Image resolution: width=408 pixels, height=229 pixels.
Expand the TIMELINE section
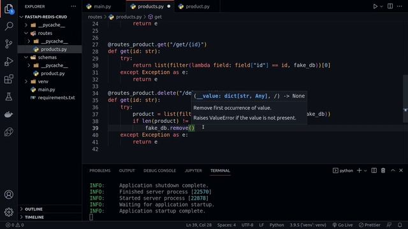pyautogui.click(x=50, y=217)
